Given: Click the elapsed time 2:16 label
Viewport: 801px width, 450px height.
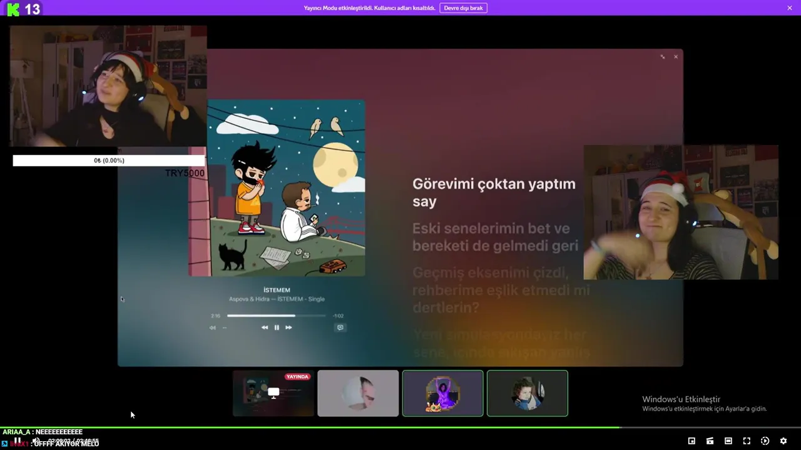Looking at the screenshot, I should [x=215, y=316].
